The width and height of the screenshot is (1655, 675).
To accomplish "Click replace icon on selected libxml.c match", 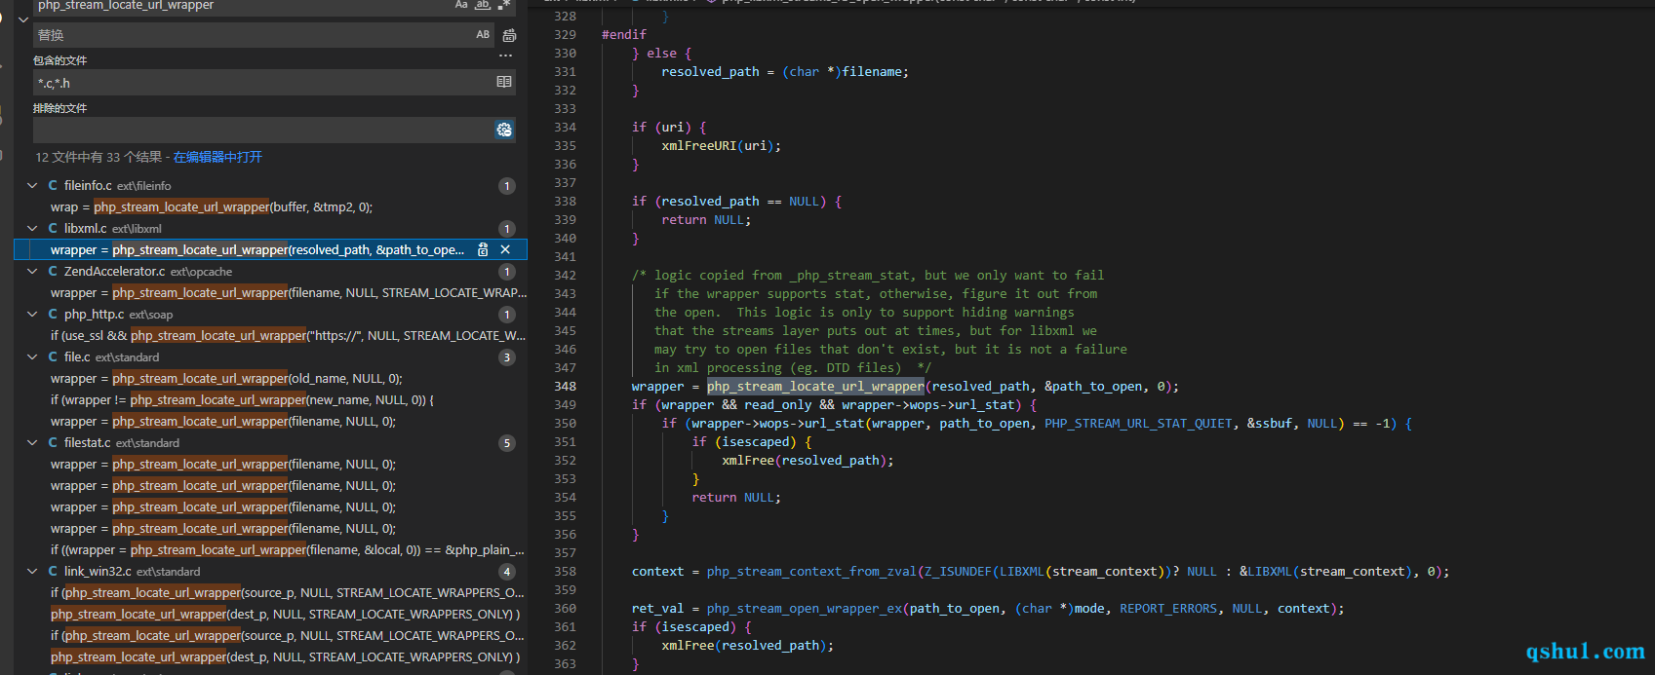I will pos(483,249).
